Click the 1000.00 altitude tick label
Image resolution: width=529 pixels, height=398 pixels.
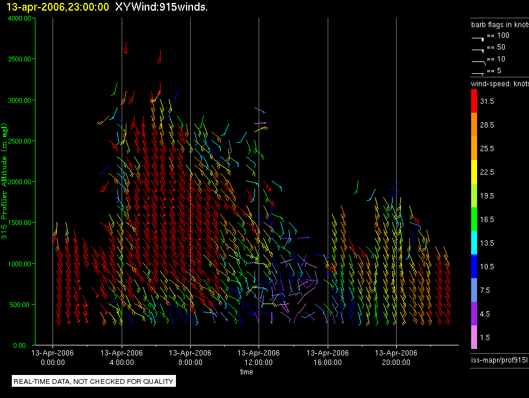(x=19, y=264)
